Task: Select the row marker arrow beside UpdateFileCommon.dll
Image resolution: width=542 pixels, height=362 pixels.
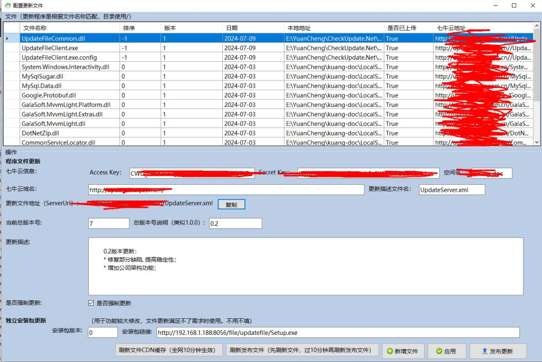Action: [x=7, y=38]
